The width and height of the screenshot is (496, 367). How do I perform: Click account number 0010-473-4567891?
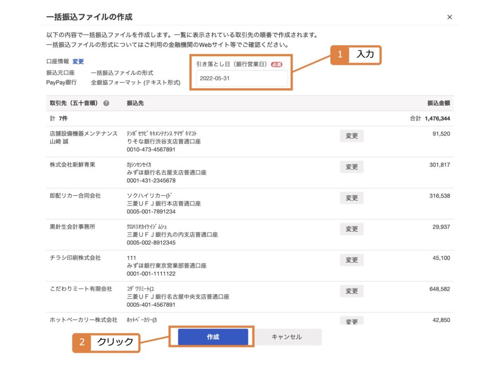point(151,149)
